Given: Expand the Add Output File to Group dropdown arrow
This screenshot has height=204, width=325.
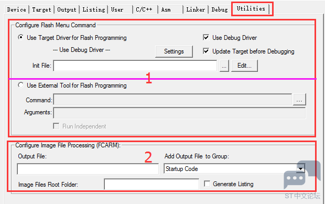Looking at the screenshot, I should pos(300,168).
